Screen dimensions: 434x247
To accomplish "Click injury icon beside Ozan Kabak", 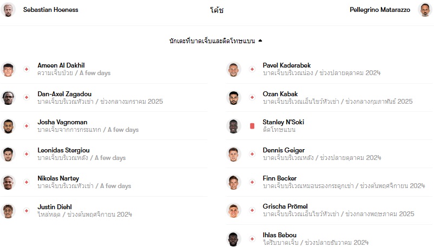I will [252, 97].
